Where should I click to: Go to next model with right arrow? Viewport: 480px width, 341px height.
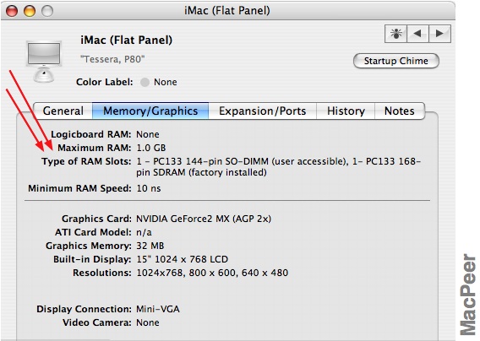pos(439,33)
